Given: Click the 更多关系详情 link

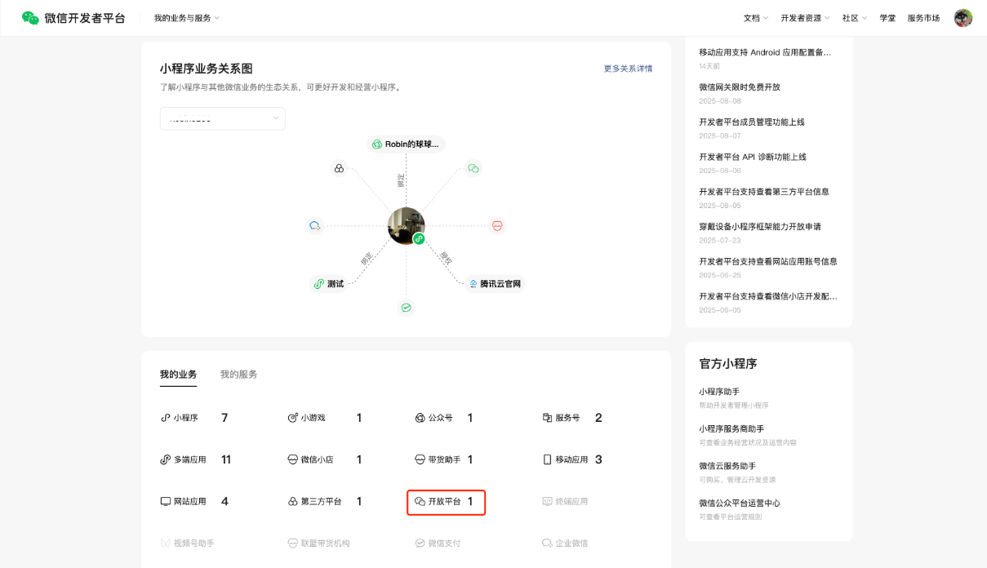Looking at the screenshot, I should click(x=628, y=69).
